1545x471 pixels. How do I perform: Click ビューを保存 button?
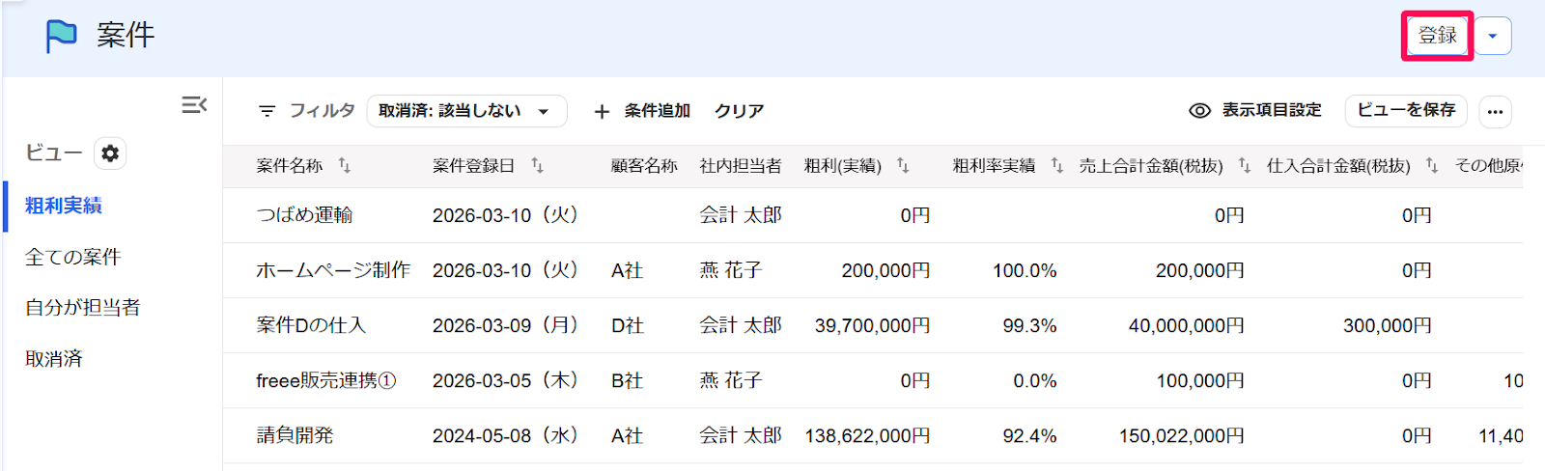click(x=1406, y=110)
